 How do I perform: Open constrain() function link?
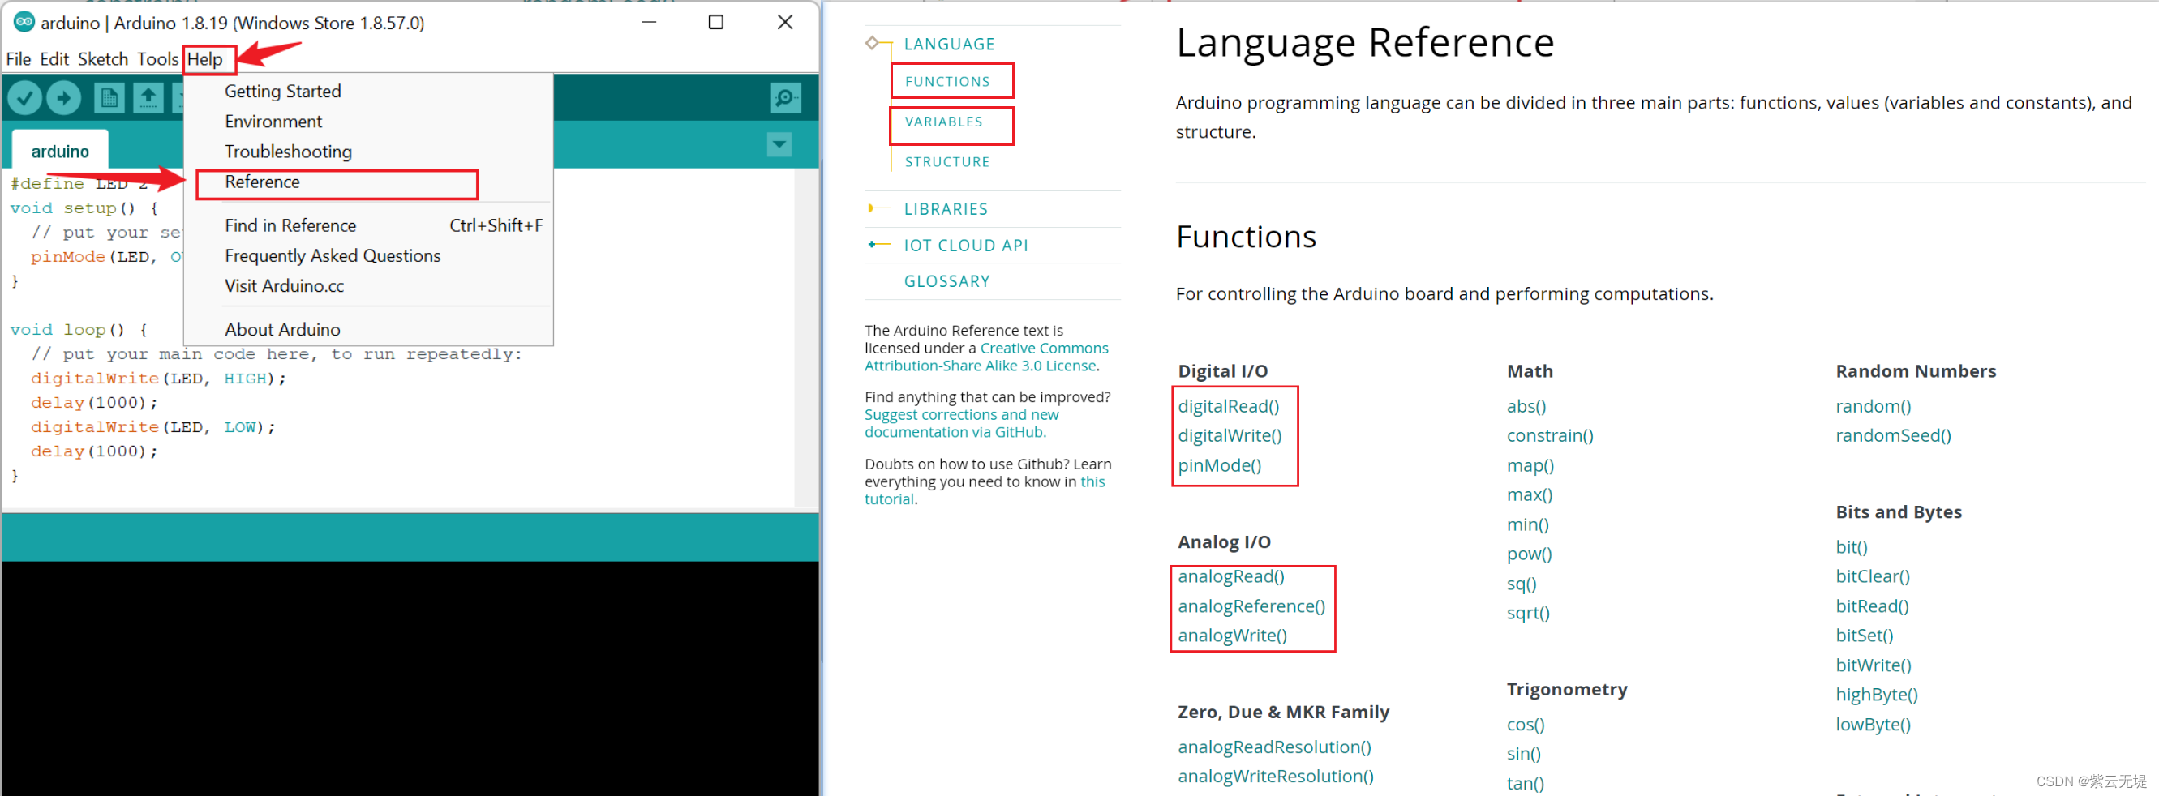[x=1550, y=434]
